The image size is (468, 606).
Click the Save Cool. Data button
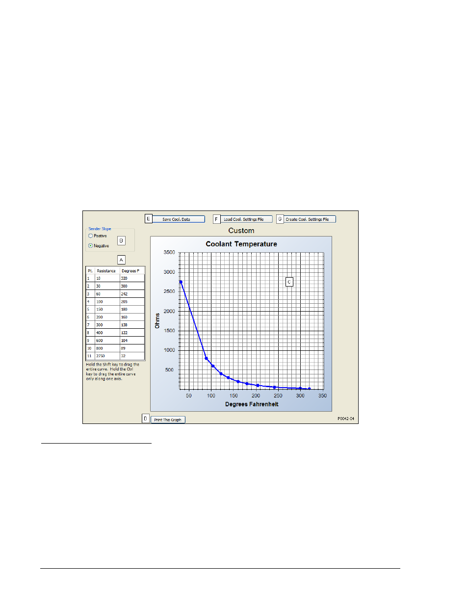pyautogui.click(x=179, y=219)
